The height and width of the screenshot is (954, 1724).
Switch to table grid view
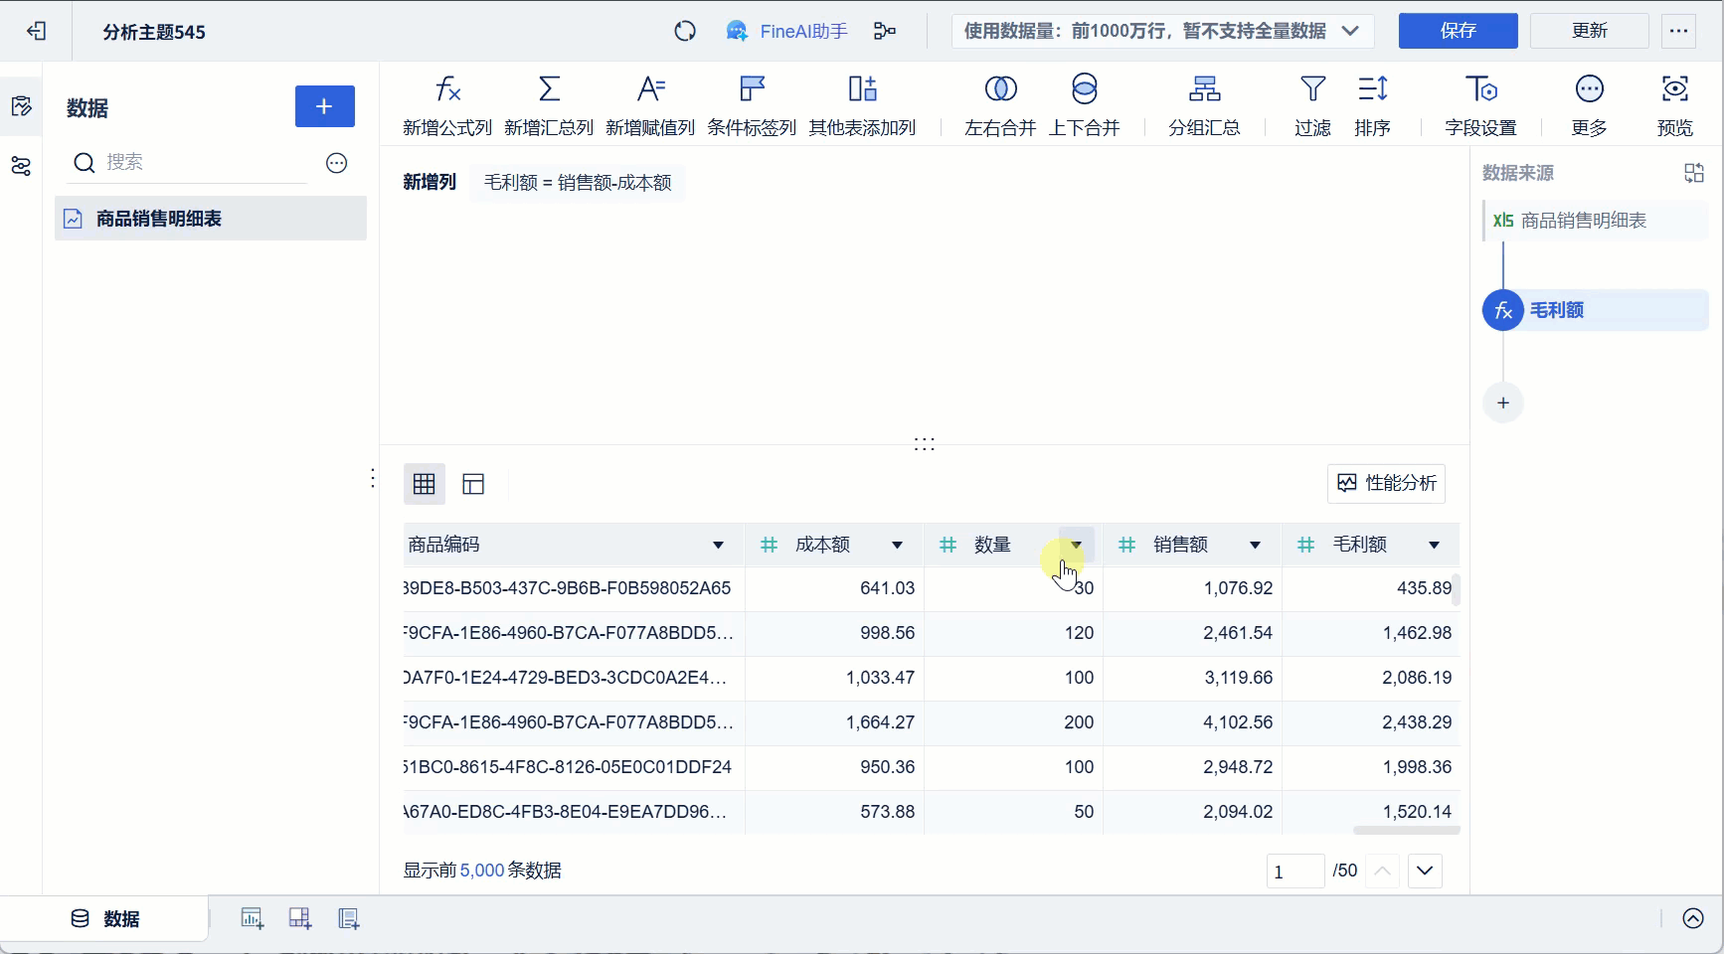(425, 484)
